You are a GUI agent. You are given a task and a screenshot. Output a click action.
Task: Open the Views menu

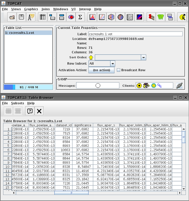(x=16, y=9)
